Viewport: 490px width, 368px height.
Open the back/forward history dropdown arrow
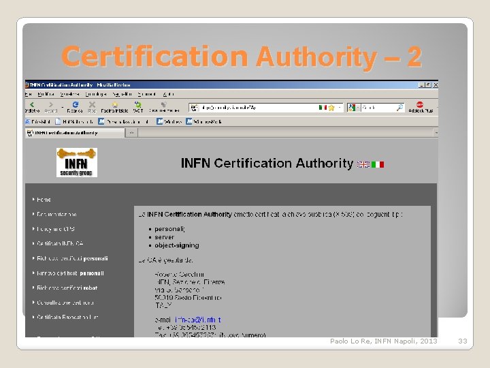coord(62,108)
